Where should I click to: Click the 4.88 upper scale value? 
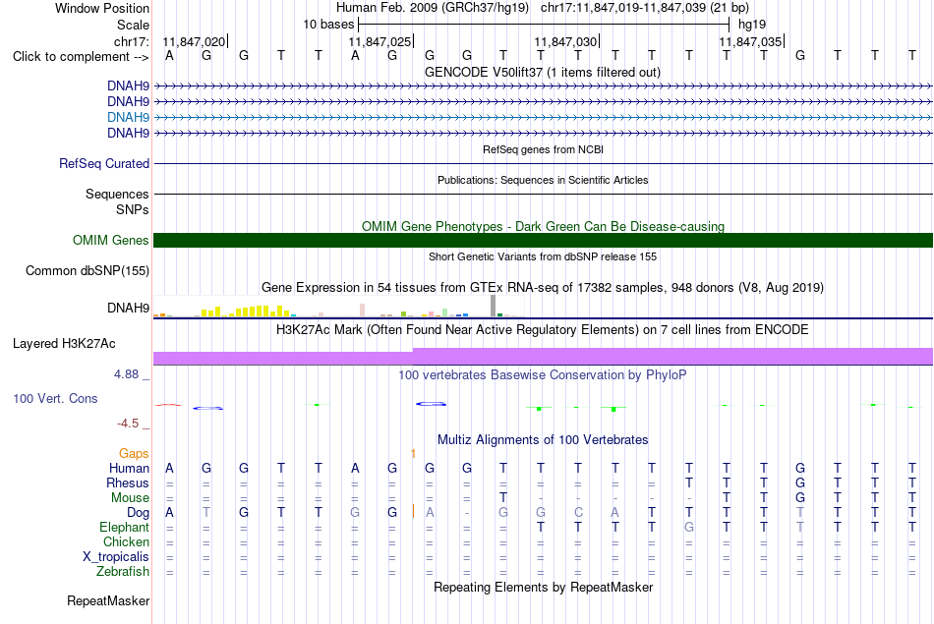126,374
